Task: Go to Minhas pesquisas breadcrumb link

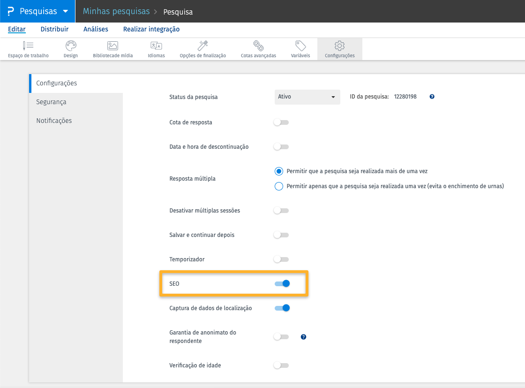Action: pyautogui.click(x=116, y=11)
